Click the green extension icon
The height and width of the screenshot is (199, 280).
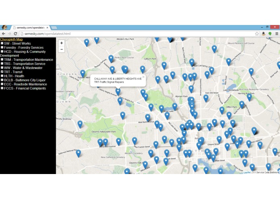pyautogui.click(x=270, y=33)
